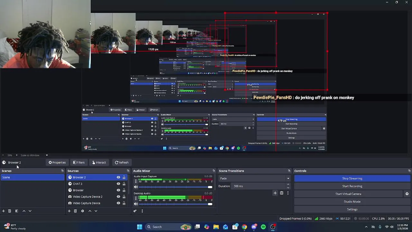Mute Desktop Audio speaker icon
The height and width of the screenshot is (232, 412).
click(136, 204)
